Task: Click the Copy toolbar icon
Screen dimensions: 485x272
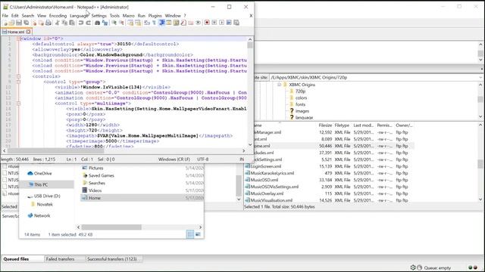Action: pos(64,23)
